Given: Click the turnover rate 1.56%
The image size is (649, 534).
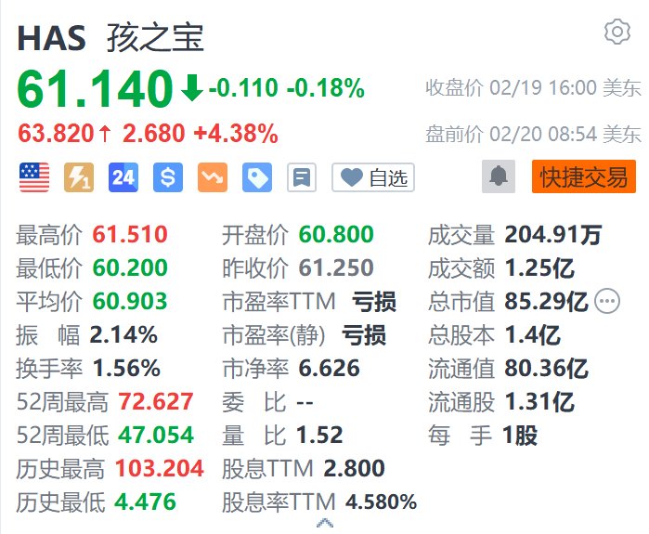Looking at the screenshot, I should [x=126, y=368].
